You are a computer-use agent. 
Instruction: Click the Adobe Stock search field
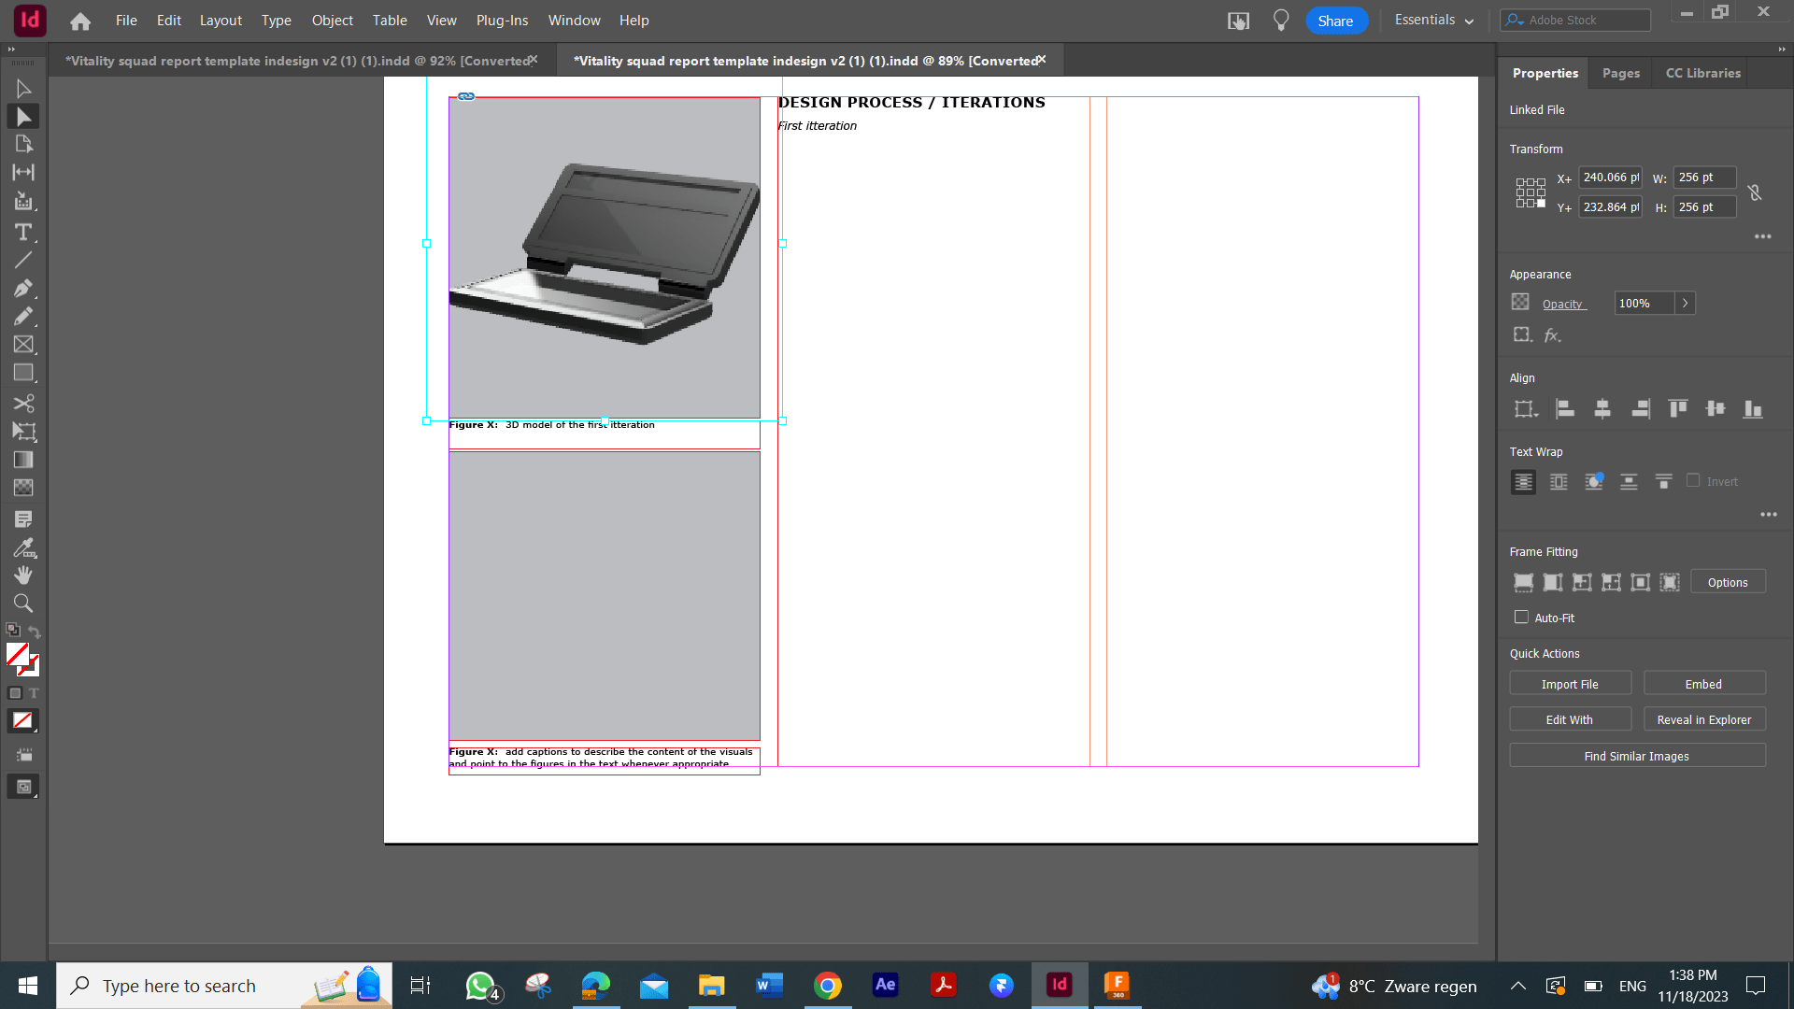coord(1579,20)
